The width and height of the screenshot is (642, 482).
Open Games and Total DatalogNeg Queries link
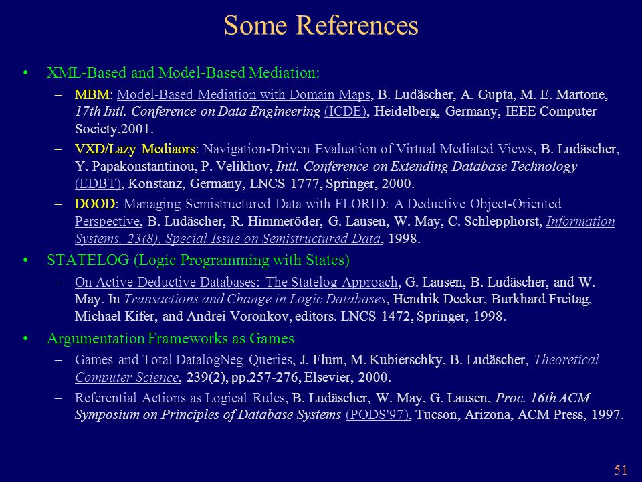pyautogui.click(x=183, y=360)
